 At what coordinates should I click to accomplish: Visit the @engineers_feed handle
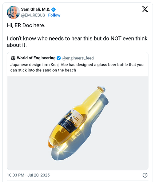[x=78, y=58]
